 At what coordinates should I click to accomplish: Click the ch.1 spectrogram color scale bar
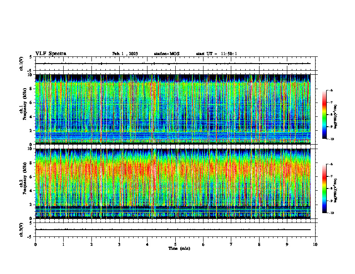324,115
